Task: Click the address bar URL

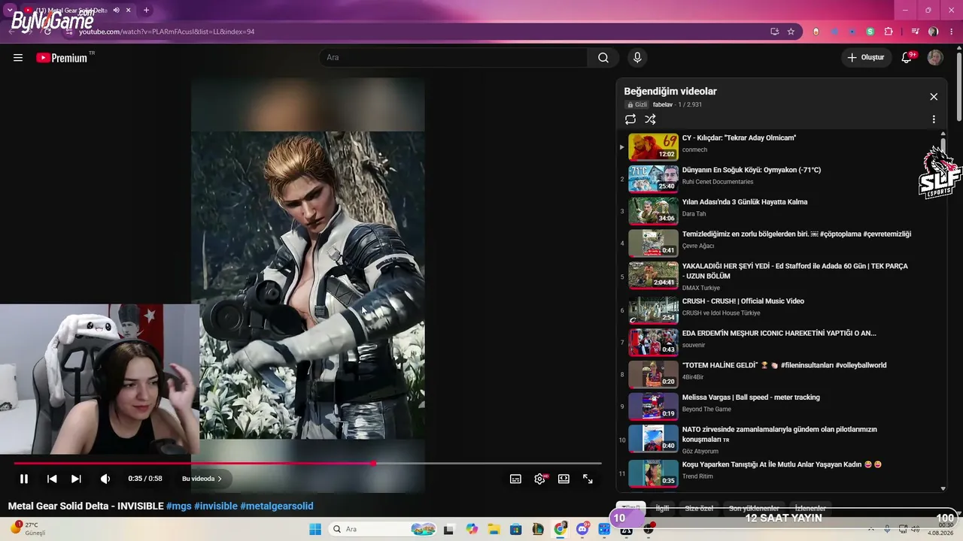Action: [167, 32]
